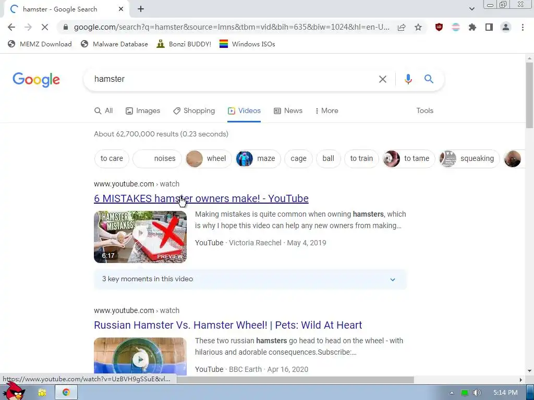Switch to the News tab
The image size is (534, 400).
[288, 111]
